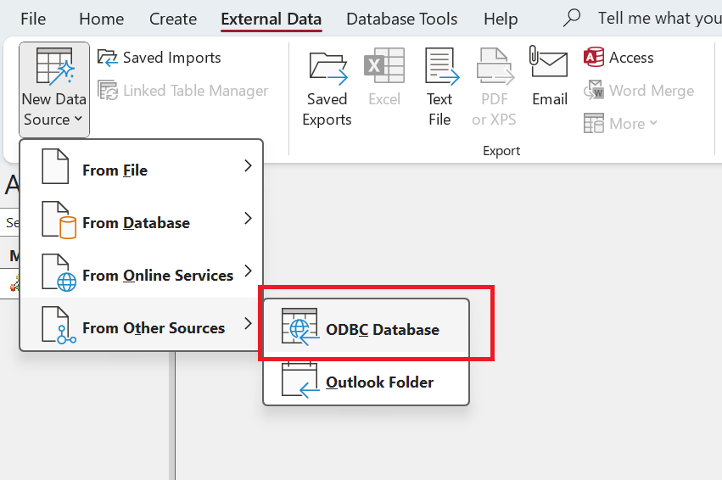Image resolution: width=722 pixels, height=480 pixels.
Task: Choose ODBC Database option
Action: coord(367,327)
